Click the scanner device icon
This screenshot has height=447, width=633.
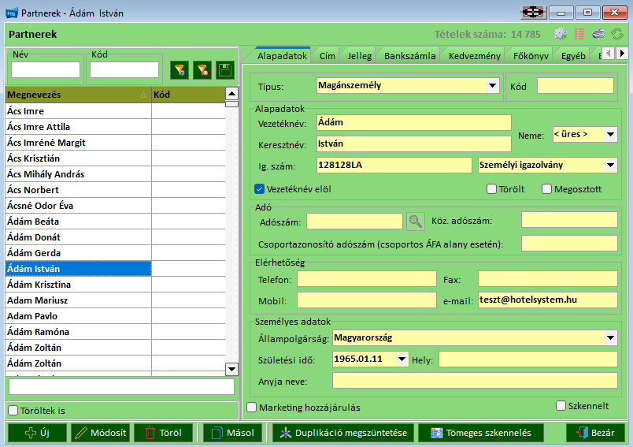(x=598, y=34)
